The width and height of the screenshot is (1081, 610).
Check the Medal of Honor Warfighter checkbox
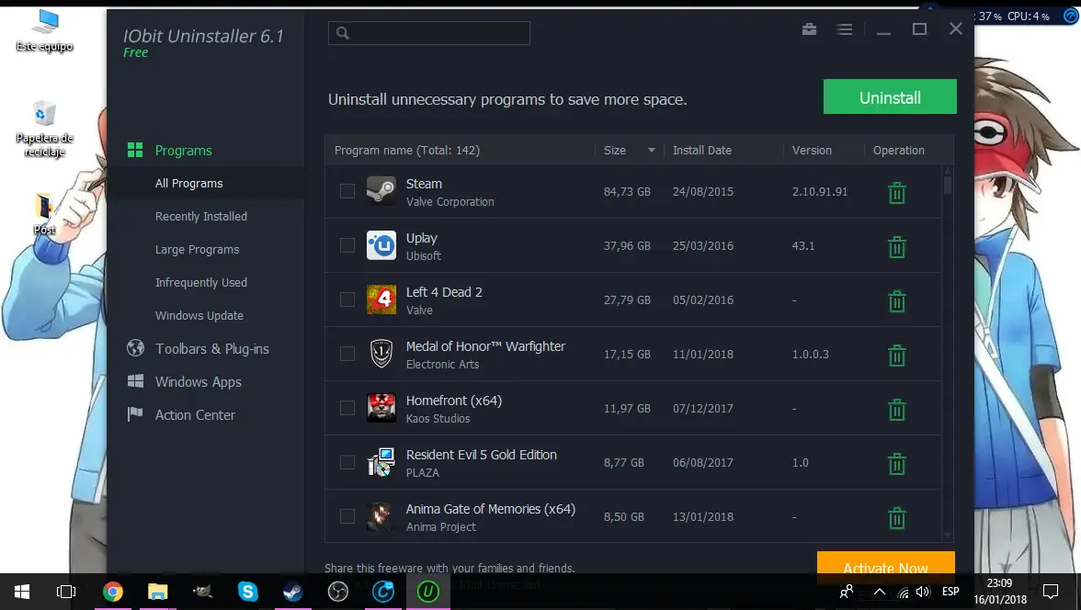coord(347,354)
